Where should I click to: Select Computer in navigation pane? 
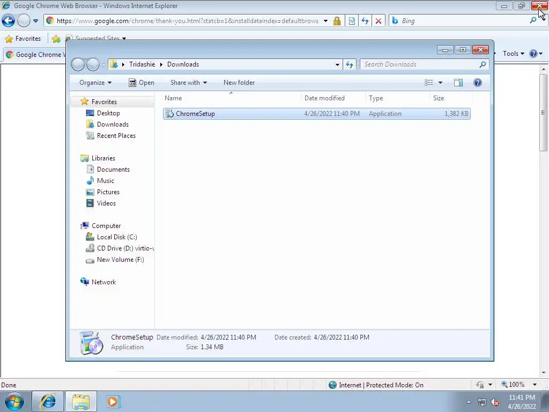(x=106, y=226)
